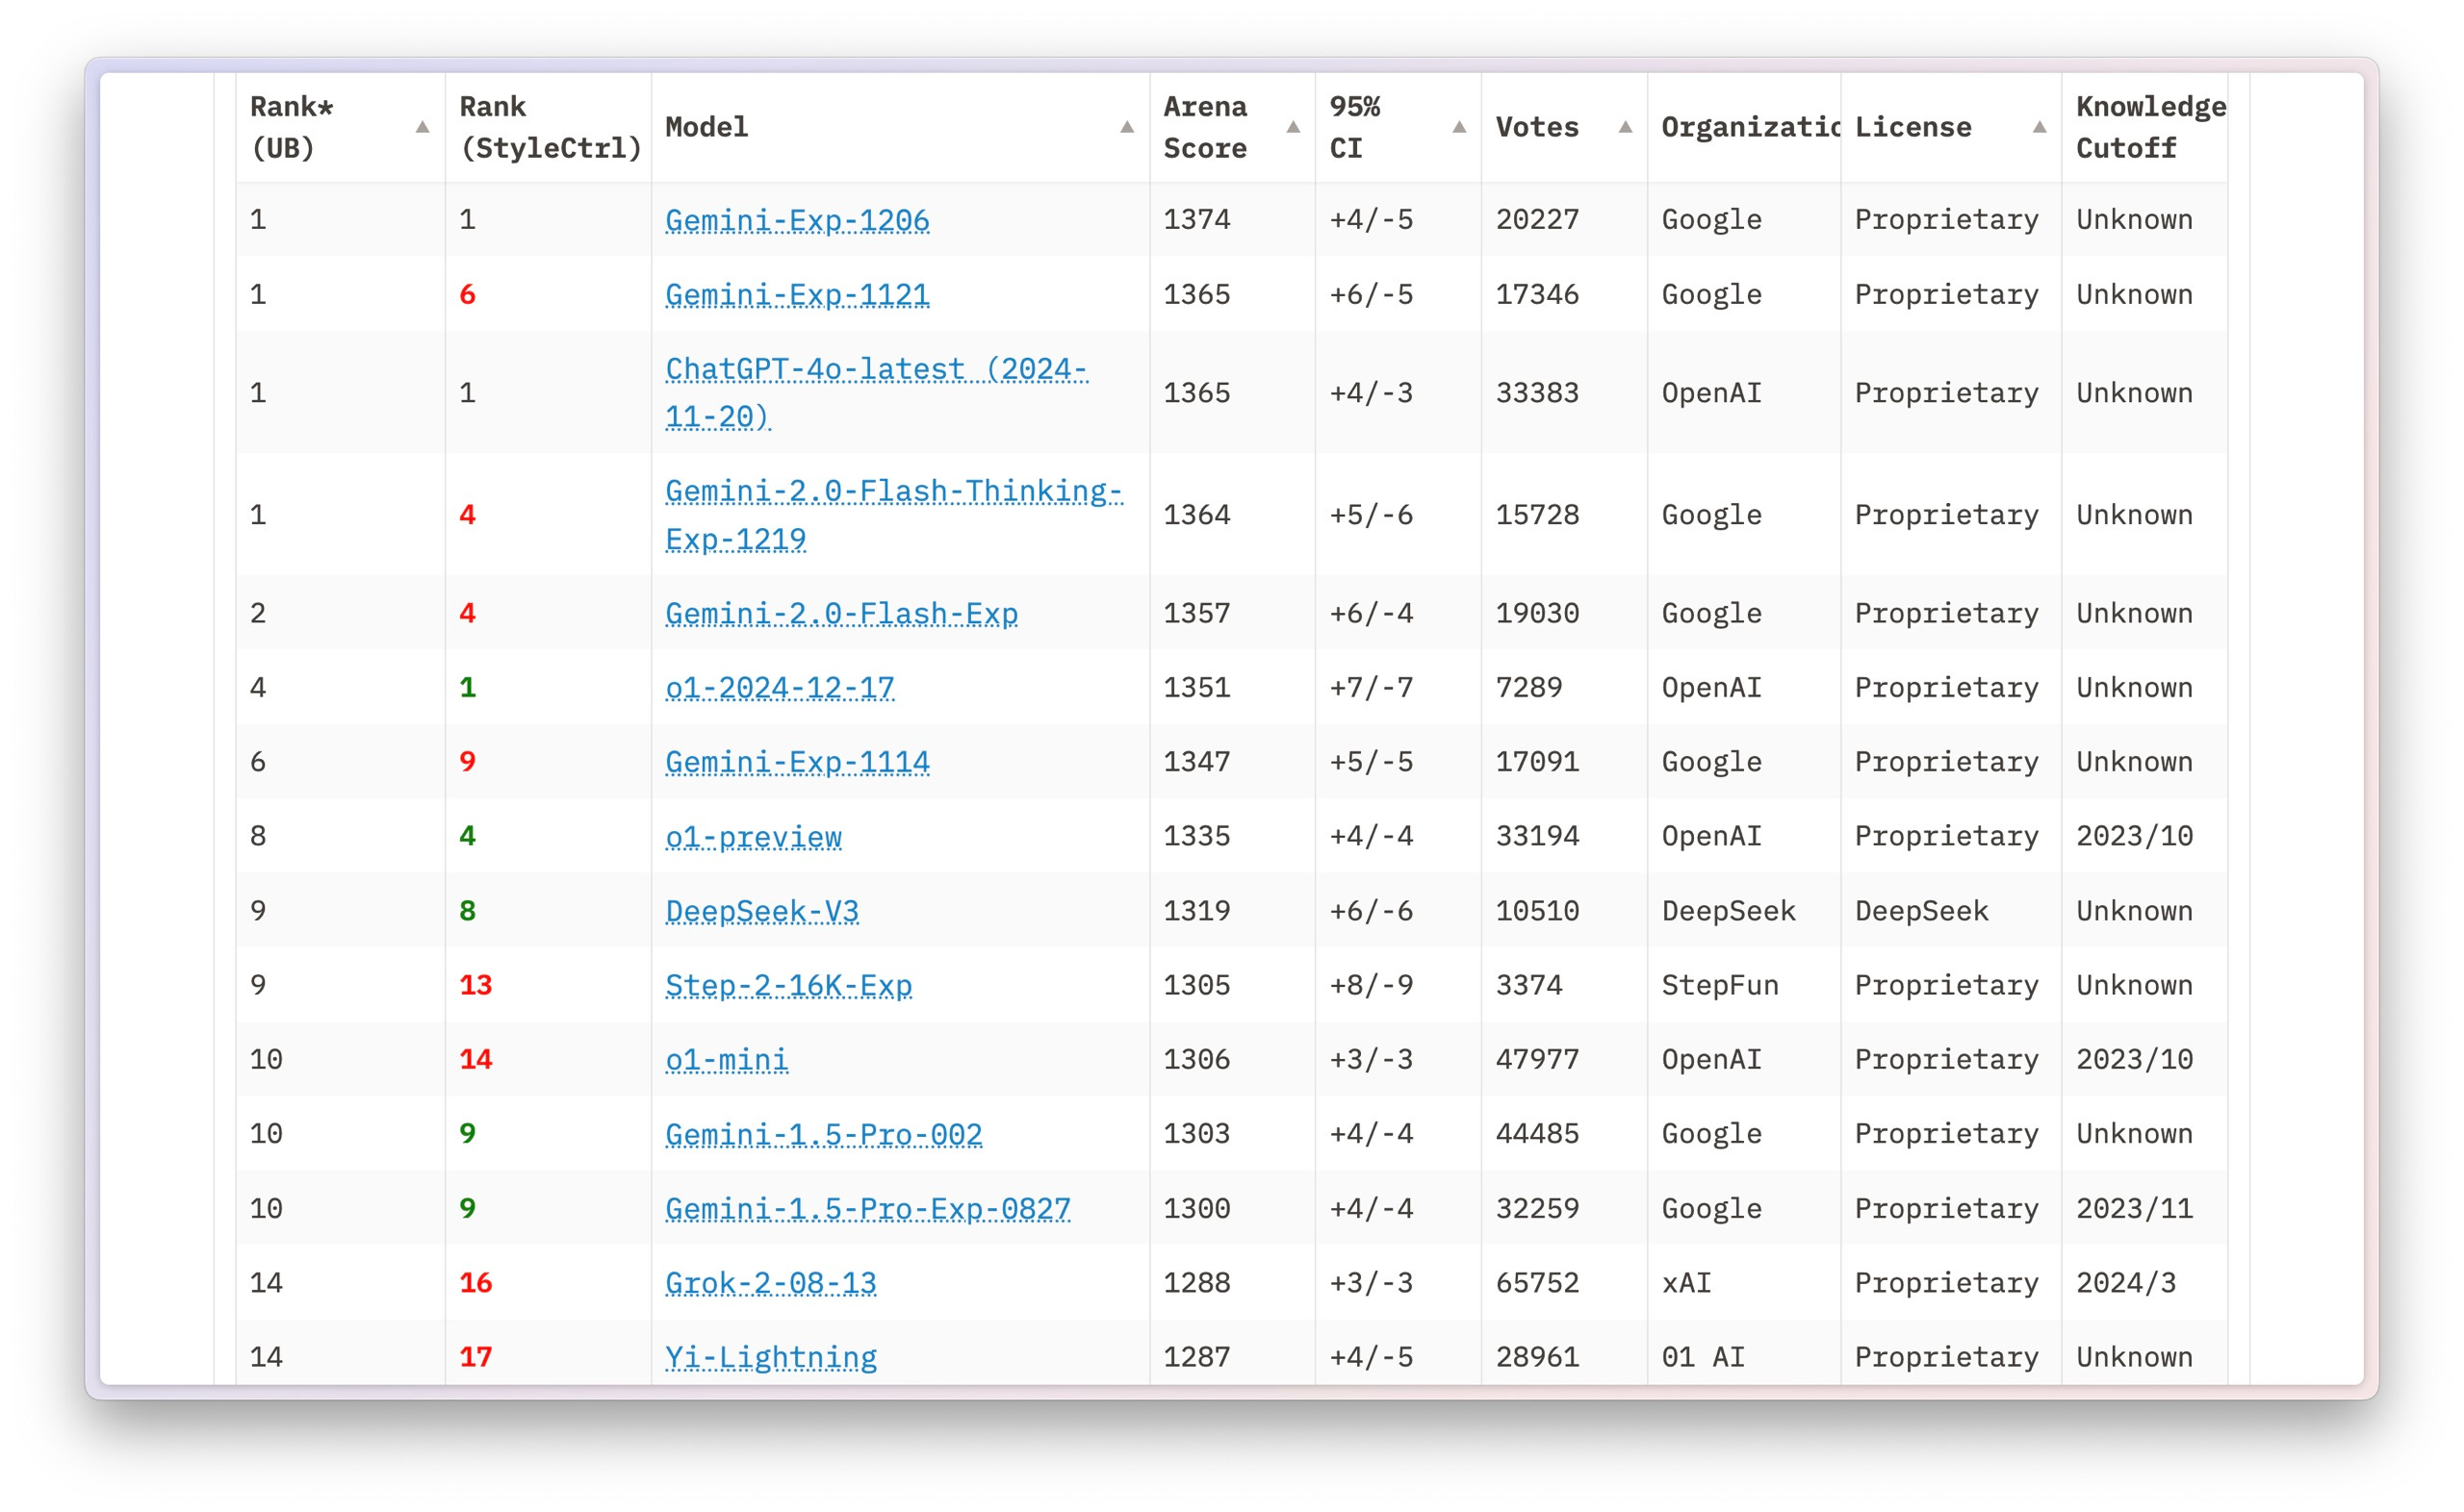The width and height of the screenshot is (2464, 1512).
Task: Open the DeepSeek-V3 model link
Action: point(762,911)
